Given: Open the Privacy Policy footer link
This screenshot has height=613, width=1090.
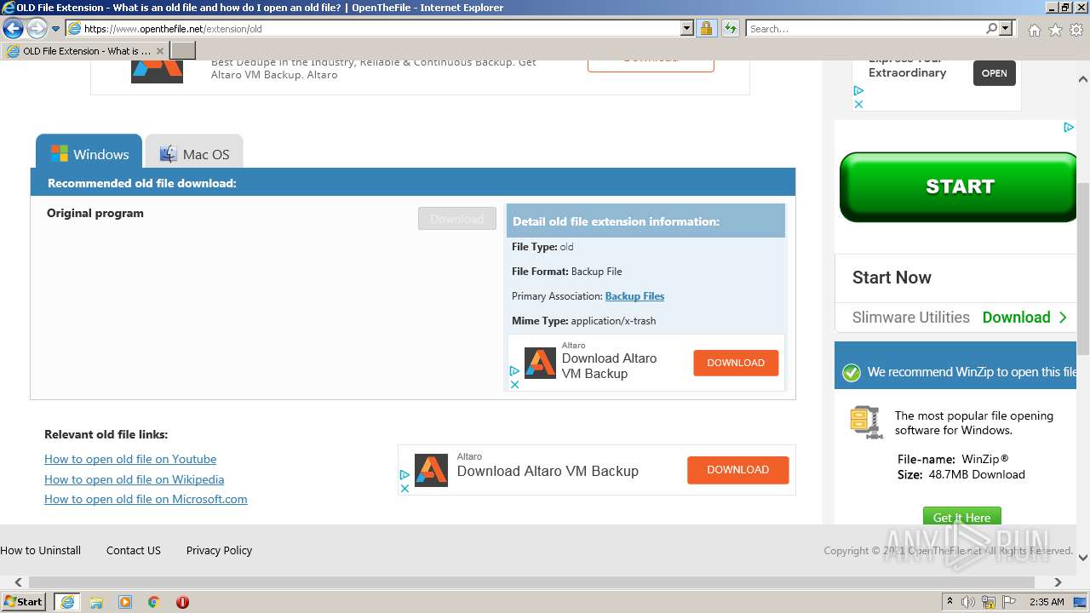Looking at the screenshot, I should coord(219,551).
